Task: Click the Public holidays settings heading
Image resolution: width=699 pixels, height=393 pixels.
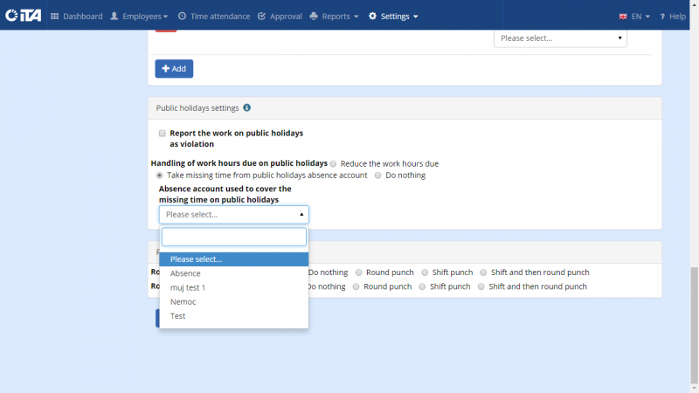Action: (x=197, y=107)
